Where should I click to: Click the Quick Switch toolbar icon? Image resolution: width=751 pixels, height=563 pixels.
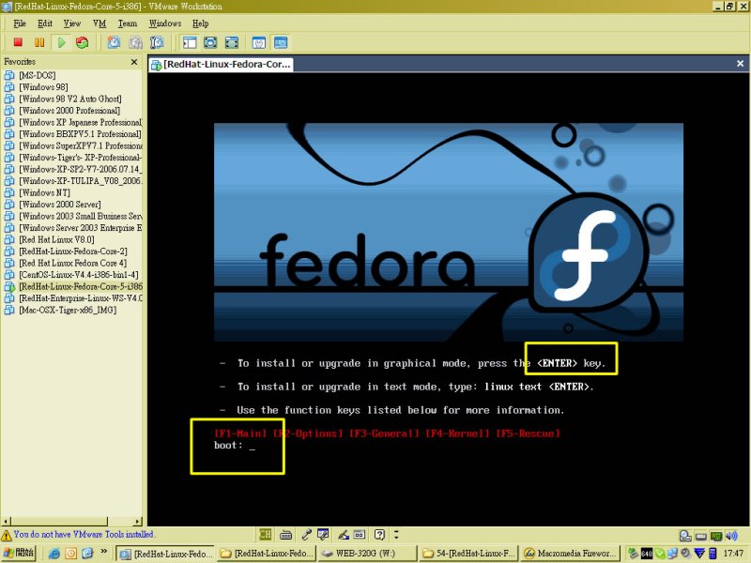[210, 42]
